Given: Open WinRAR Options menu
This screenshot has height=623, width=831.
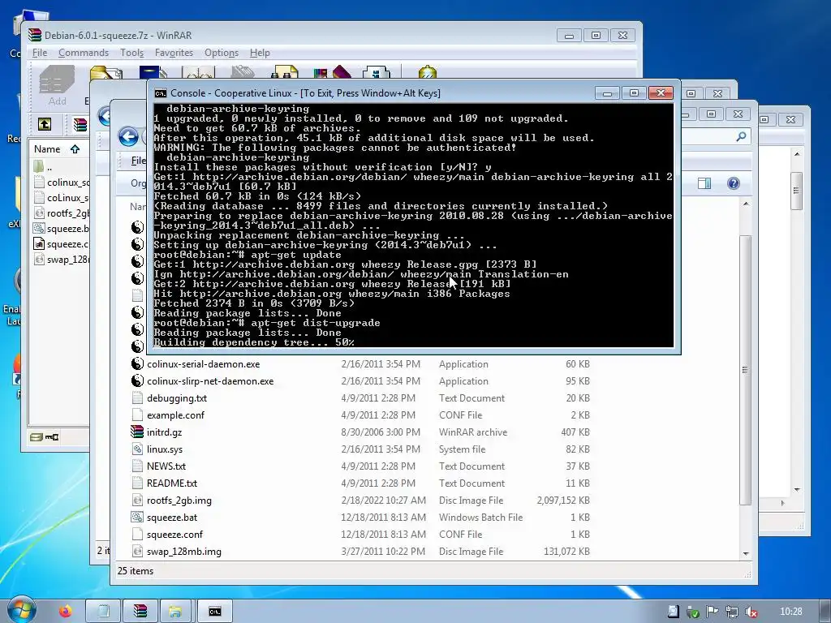Looking at the screenshot, I should pos(221,53).
